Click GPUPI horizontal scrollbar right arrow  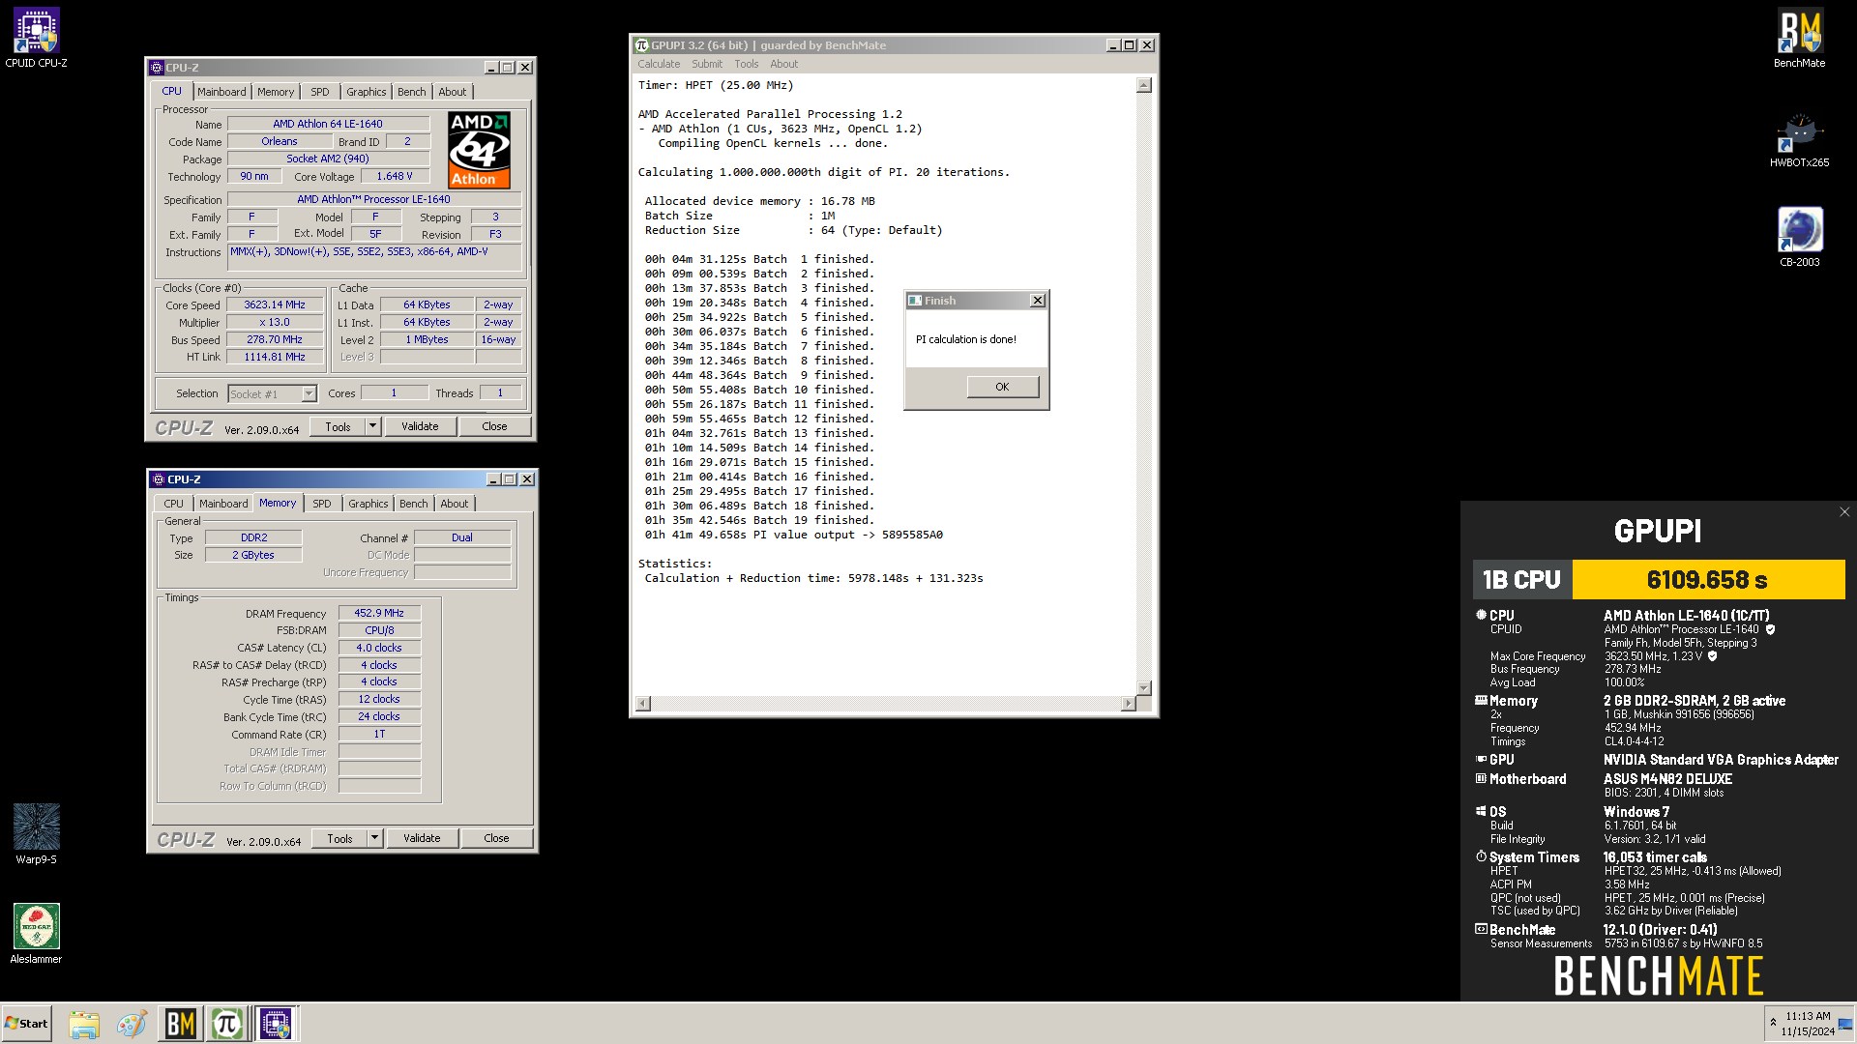(1128, 703)
